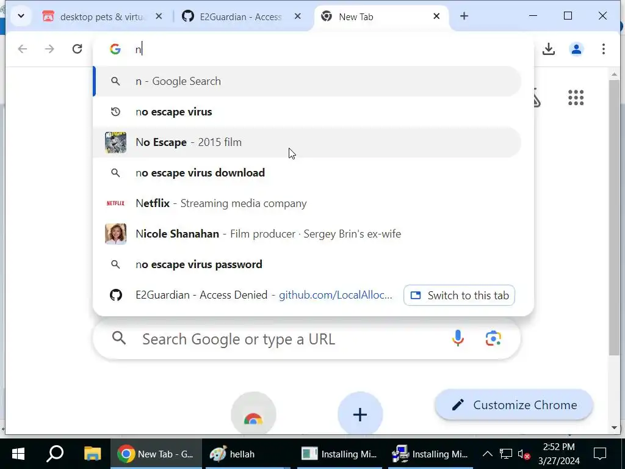
Task: Select 'n - Google Search' suggestion
Action: coord(308,81)
